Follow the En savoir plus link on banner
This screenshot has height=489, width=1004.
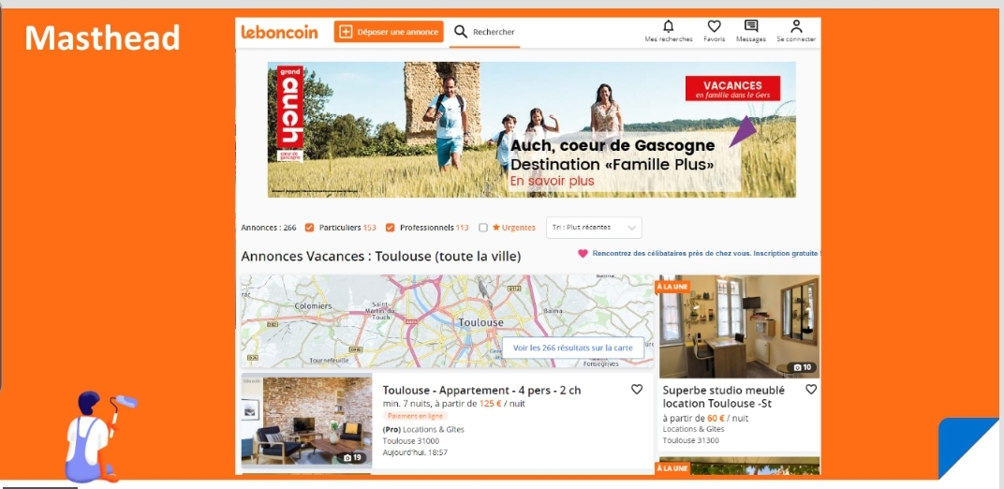tap(552, 181)
